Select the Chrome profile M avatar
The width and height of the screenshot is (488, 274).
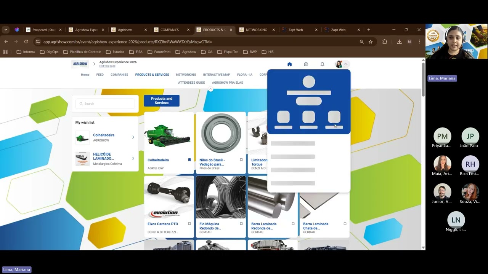point(409,41)
